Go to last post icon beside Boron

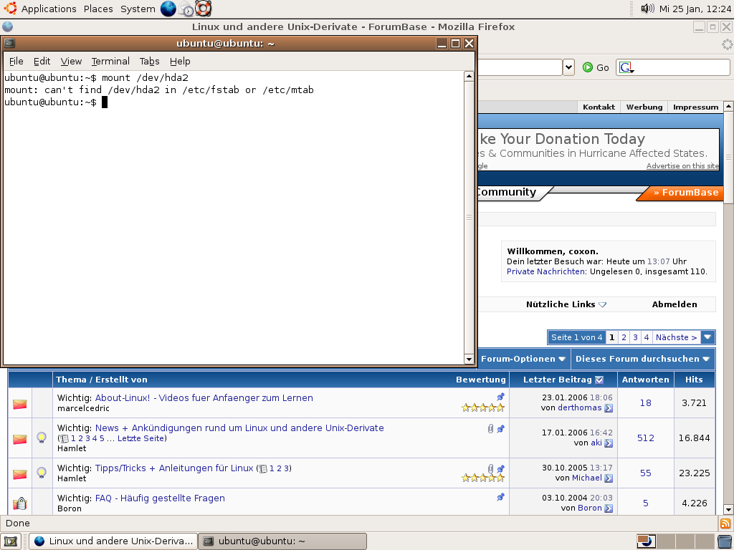tap(609, 508)
